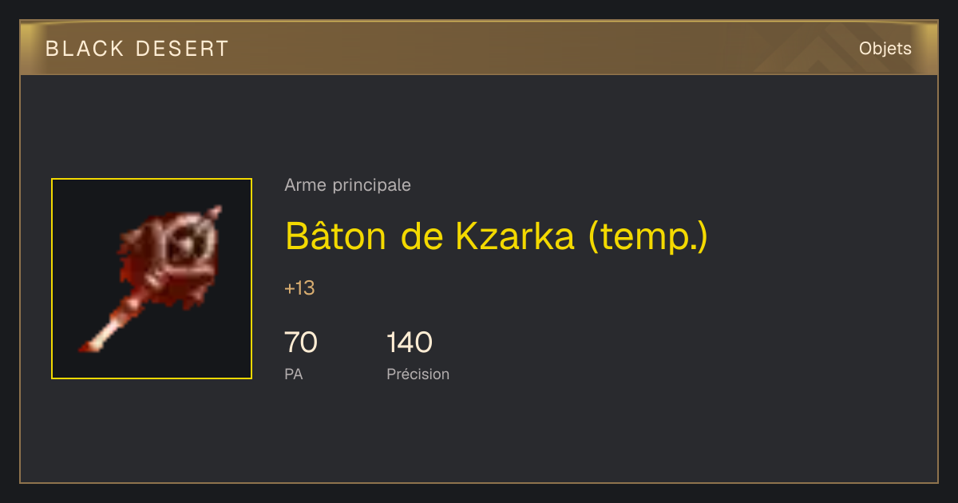Switch to the Objets section
This screenshot has height=503, width=958.
(885, 49)
